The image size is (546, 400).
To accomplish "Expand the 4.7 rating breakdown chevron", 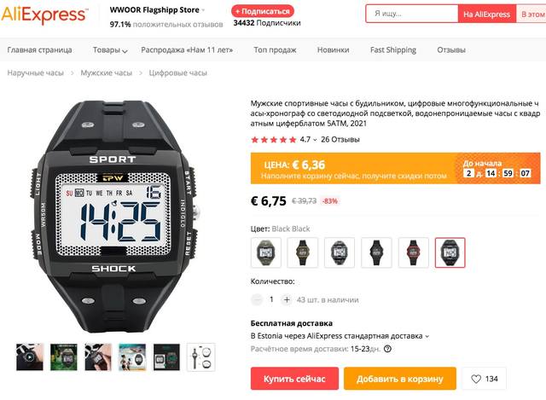I will click(315, 140).
